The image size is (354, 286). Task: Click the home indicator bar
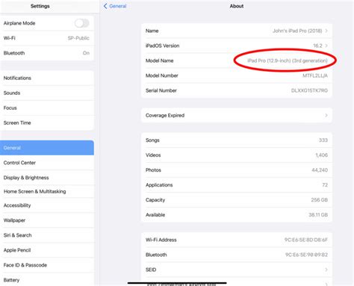tap(177, 283)
